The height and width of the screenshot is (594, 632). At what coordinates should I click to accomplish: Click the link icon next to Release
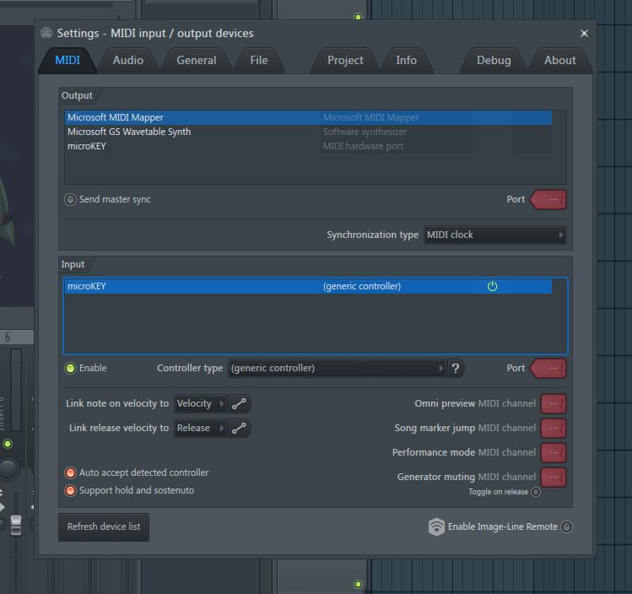(239, 428)
